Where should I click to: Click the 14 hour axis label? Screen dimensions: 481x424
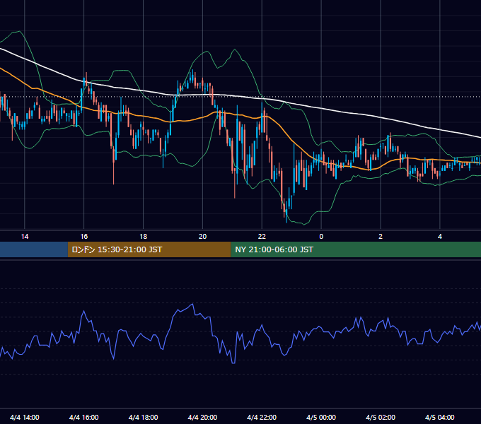click(25, 237)
